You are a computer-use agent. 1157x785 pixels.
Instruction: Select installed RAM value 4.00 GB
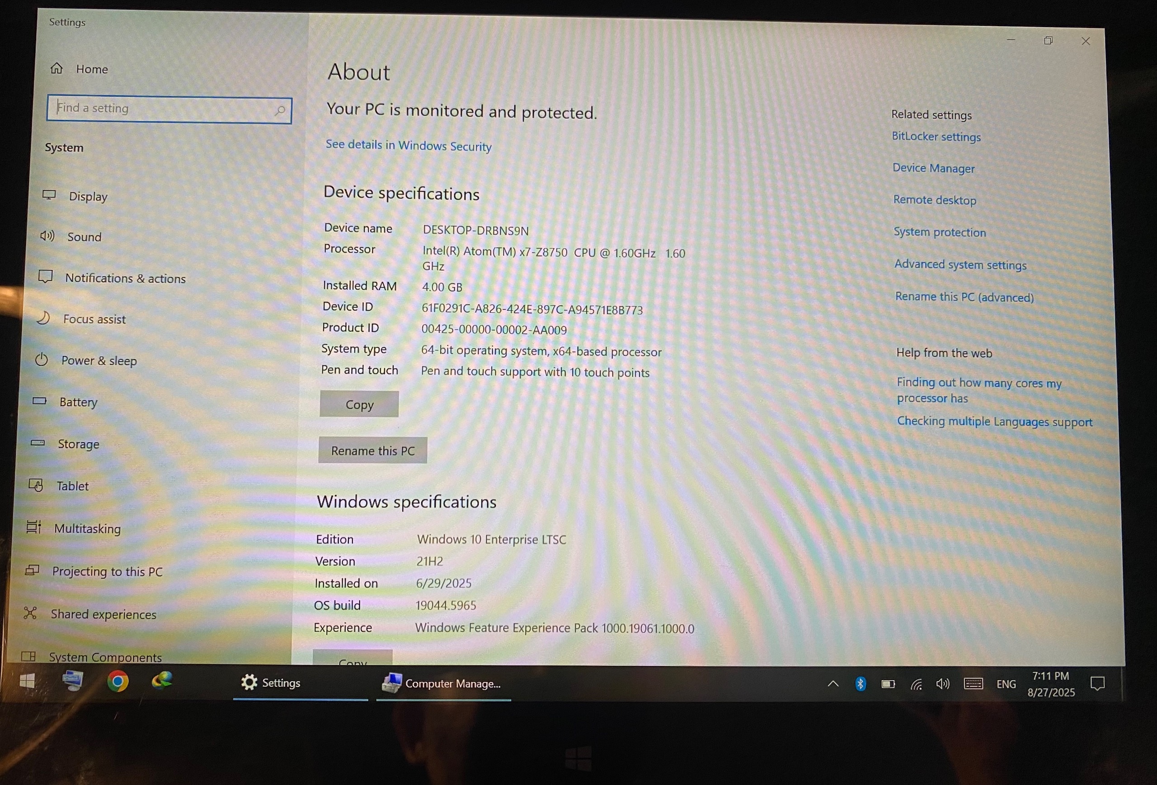[442, 287]
